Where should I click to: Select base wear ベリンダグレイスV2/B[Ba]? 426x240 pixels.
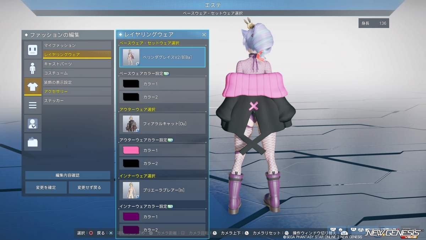163,57
